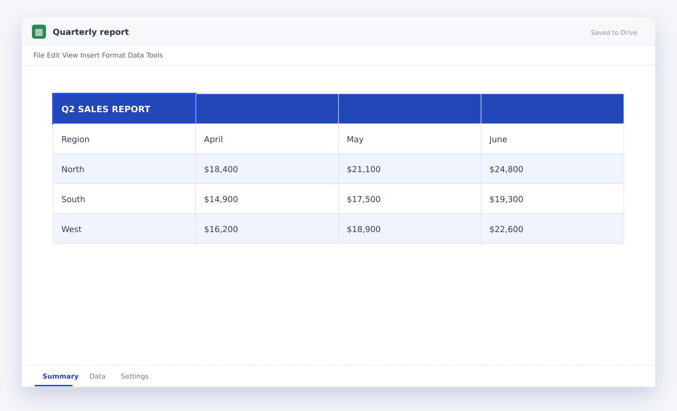Click the green spreadsheet app icon
Image resolution: width=677 pixels, height=411 pixels.
(x=39, y=32)
